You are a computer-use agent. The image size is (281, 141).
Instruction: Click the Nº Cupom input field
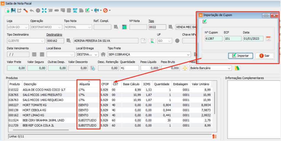click(x=214, y=39)
